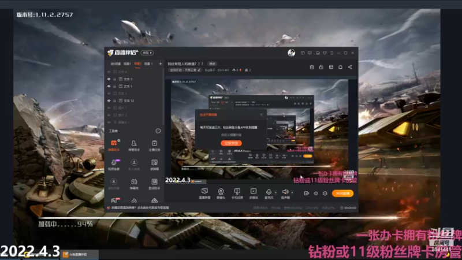Expand the speaker device dropdown arrow
This screenshot has height=260, width=462.
click(292, 192)
